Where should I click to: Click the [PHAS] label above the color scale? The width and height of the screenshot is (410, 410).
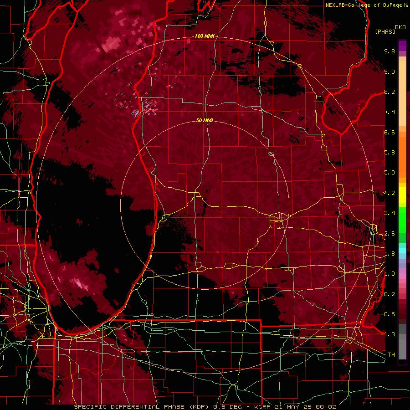[385, 32]
